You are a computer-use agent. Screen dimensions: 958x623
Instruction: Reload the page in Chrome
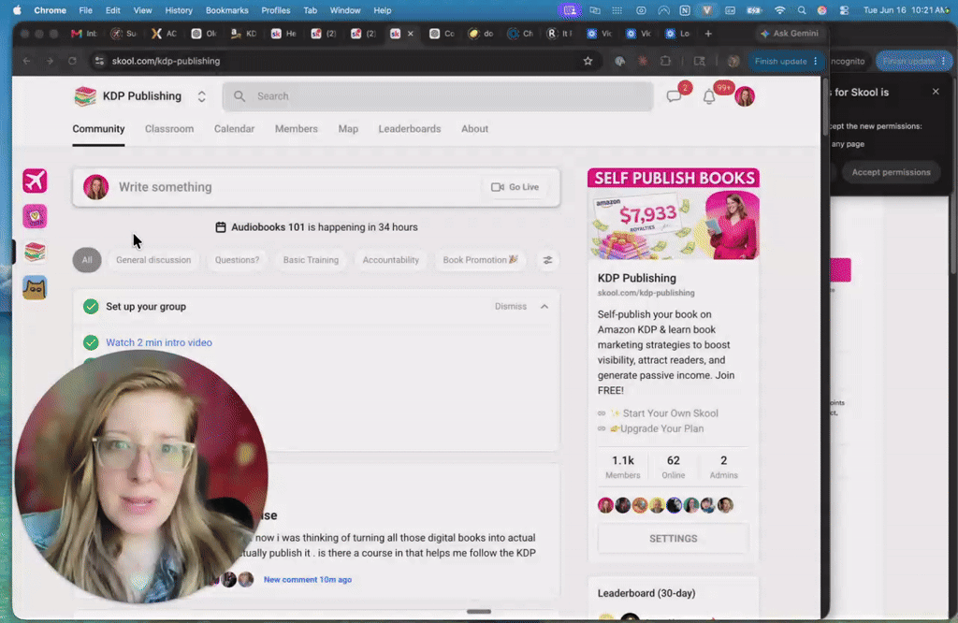pos(72,61)
